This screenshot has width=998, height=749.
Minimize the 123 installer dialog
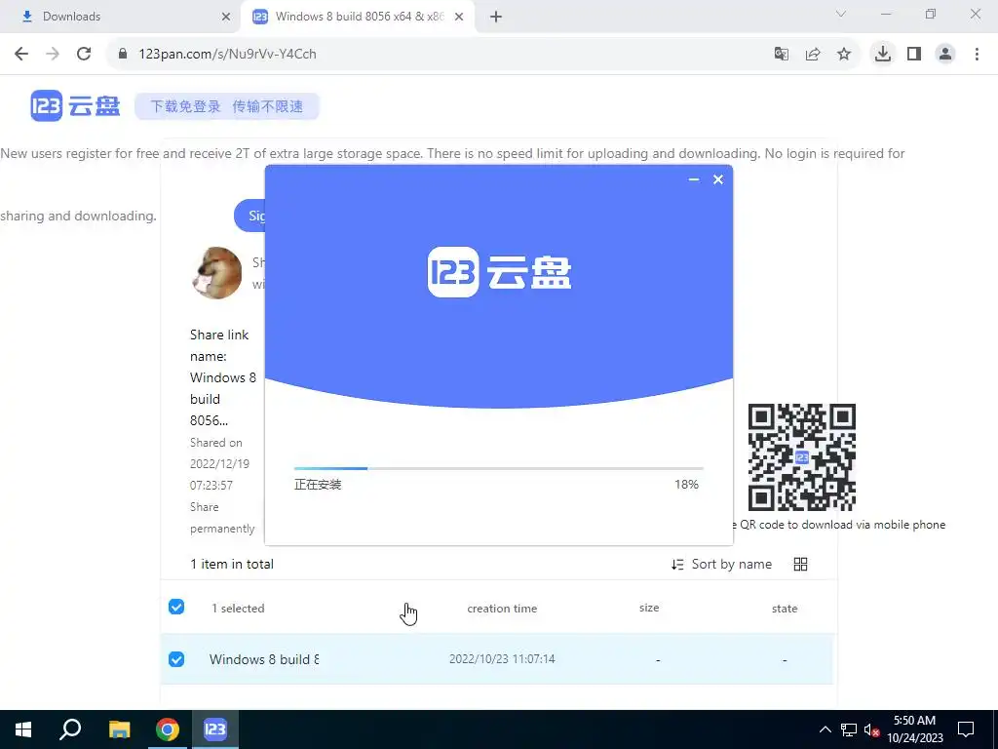[x=694, y=179]
